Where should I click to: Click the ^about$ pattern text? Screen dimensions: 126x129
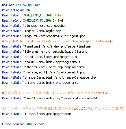[x=29, y=62]
